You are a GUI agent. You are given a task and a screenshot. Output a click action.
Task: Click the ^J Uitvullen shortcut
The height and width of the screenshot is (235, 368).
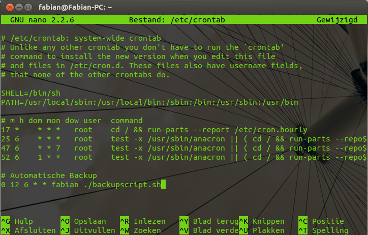click(88, 230)
